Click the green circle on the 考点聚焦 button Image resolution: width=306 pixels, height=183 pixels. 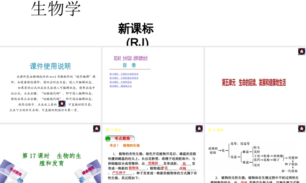108,139
